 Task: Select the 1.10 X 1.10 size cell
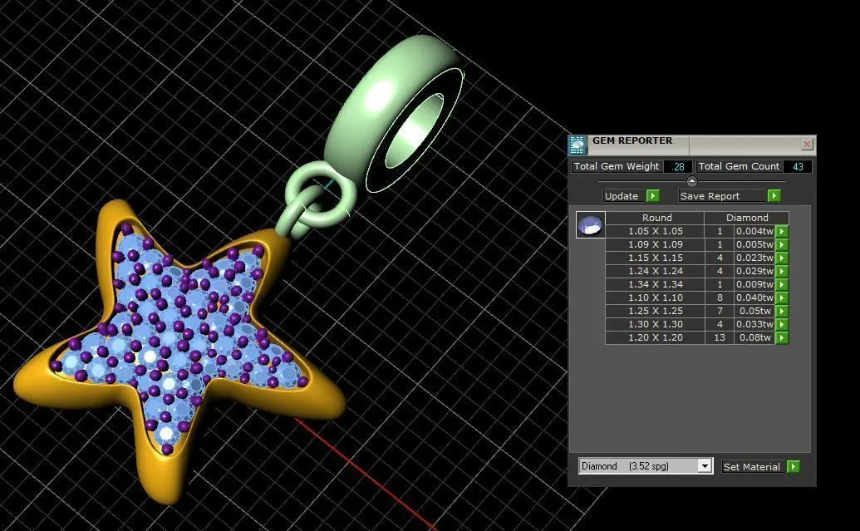coord(656,297)
